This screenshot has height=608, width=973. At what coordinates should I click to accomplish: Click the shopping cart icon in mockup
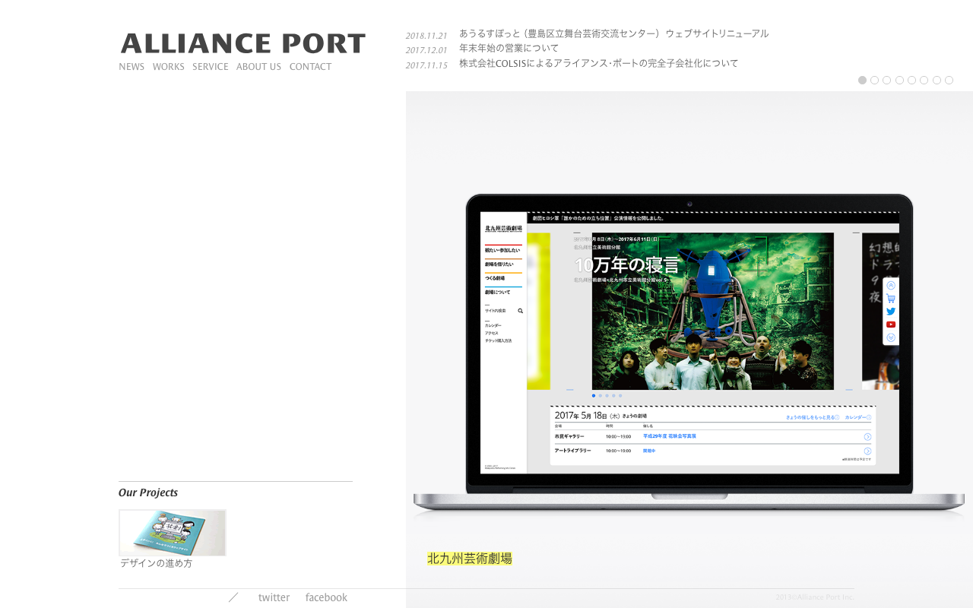(x=891, y=299)
